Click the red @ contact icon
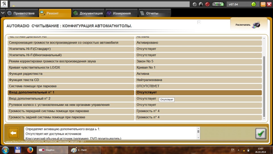Viewport: 273px width, 154px height. (x=207, y=4)
